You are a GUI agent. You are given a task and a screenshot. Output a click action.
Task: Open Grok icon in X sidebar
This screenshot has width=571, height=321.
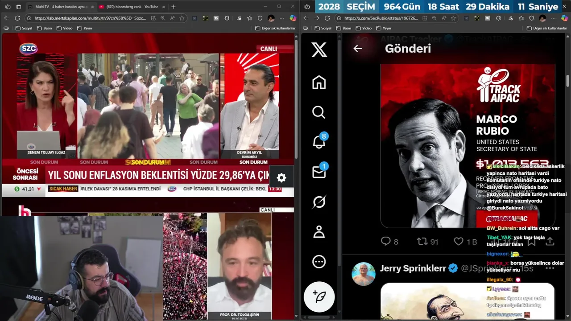click(x=319, y=202)
